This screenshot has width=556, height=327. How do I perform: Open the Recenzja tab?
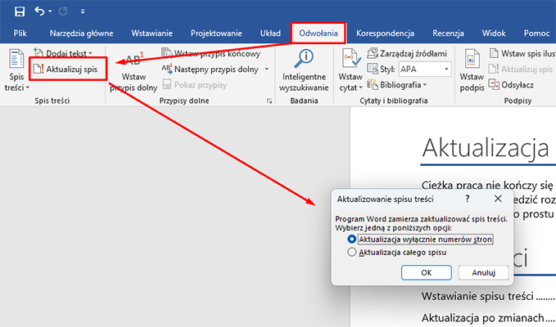point(448,34)
